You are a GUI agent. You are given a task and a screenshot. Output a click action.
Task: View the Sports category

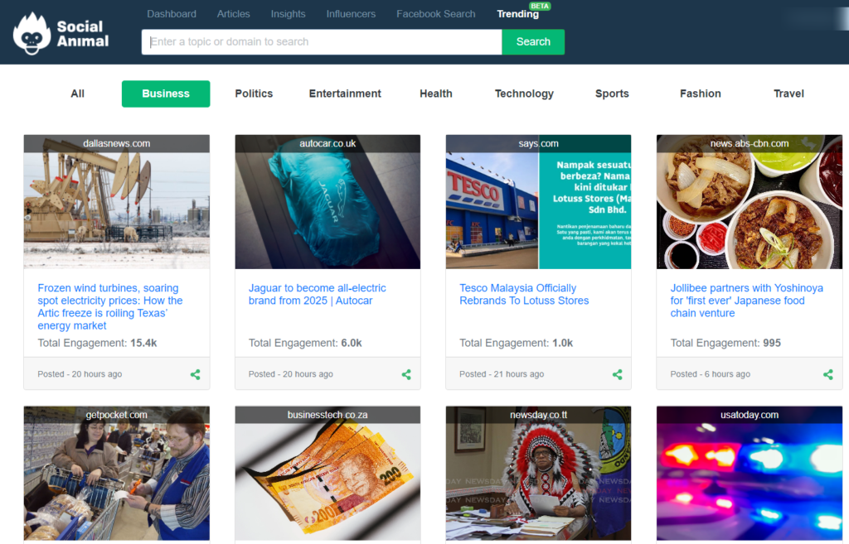pyautogui.click(x=612, y=94)
